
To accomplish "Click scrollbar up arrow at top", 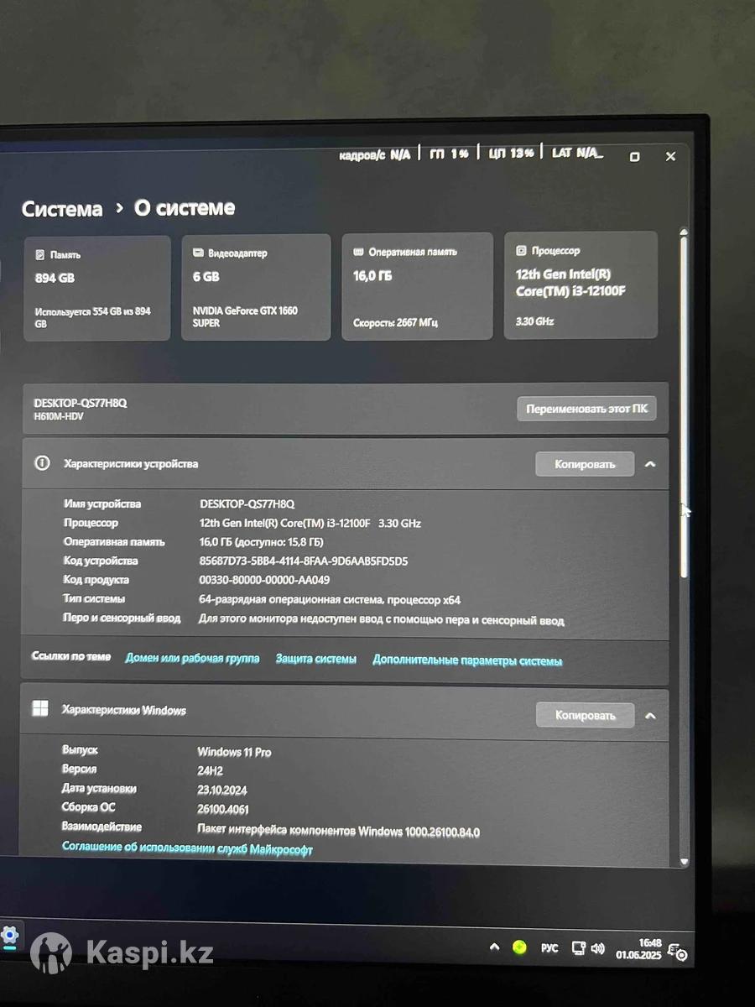I will point(684,232).
